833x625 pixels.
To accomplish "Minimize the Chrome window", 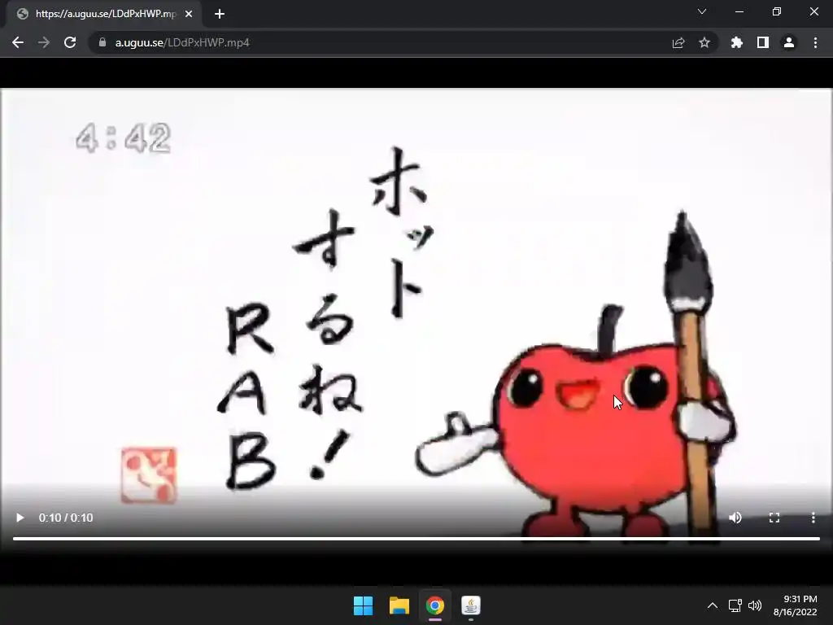I will click(x=739, y=11).
